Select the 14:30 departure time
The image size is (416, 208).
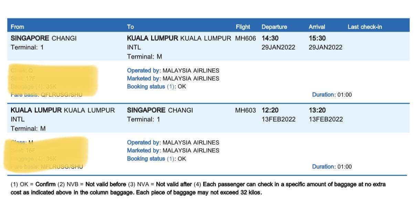270,39
